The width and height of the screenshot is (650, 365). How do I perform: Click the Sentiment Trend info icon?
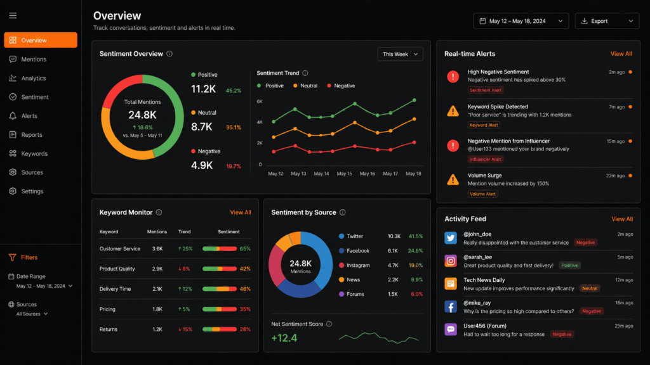(305, 73)
